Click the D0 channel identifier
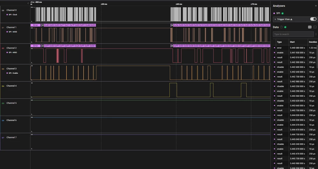 (x=3, y=10)
